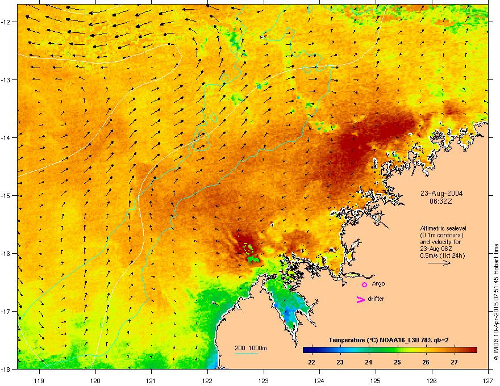Screen dimensions: 500x386
Task: Click the cyan 200 1000m depth line sample
Action: (x=246, y=353)
